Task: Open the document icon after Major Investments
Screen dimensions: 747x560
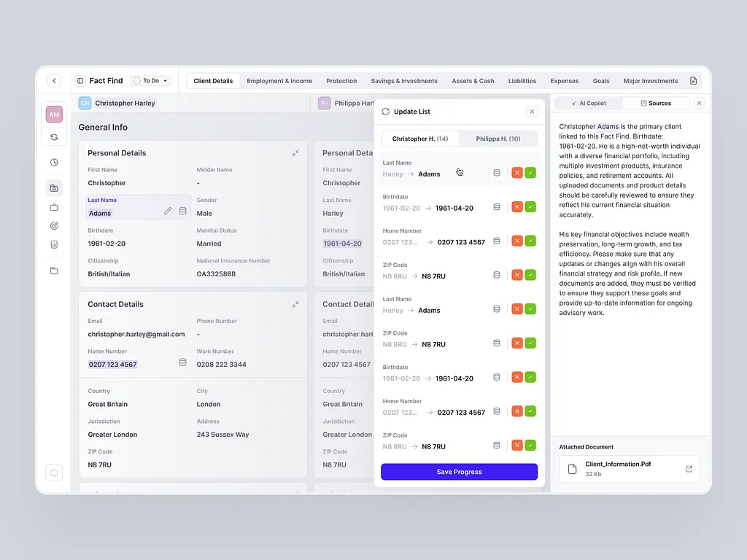Action: tap(694, 81)
